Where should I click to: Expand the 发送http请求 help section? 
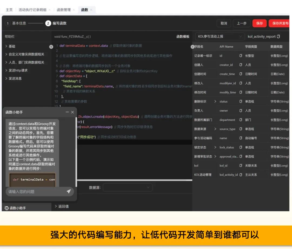click(16, 70)
